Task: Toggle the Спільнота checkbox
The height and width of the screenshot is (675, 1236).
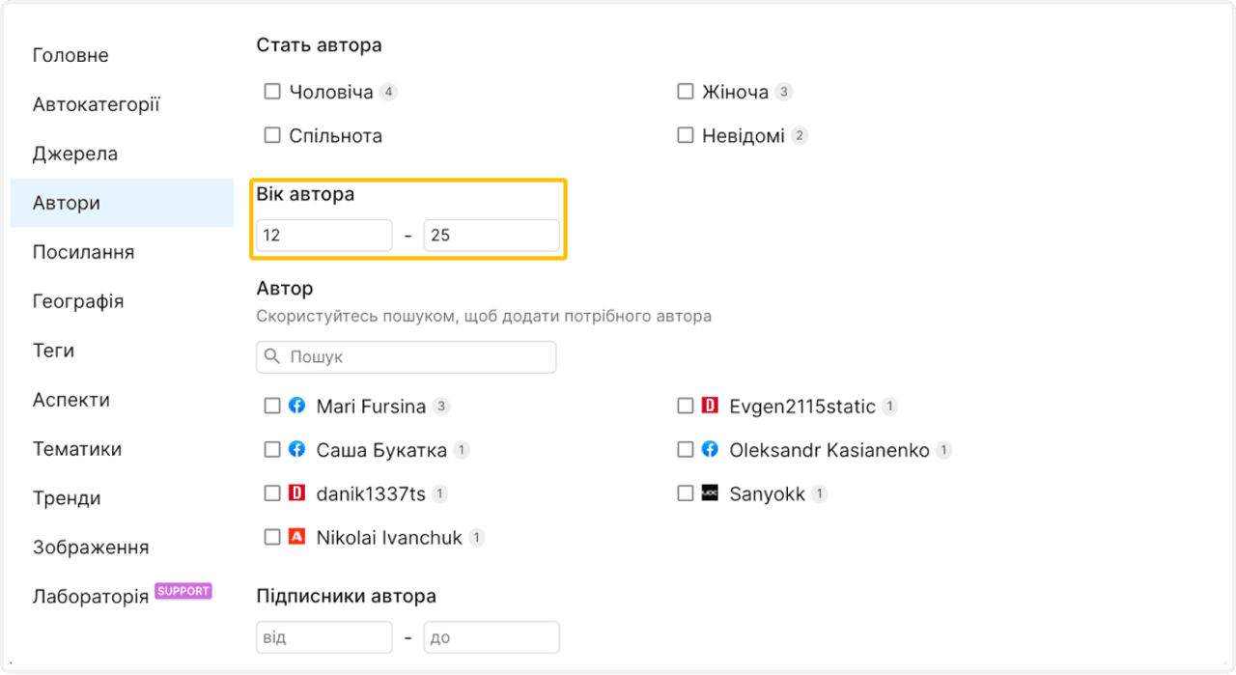Action: tap(272, 135)
